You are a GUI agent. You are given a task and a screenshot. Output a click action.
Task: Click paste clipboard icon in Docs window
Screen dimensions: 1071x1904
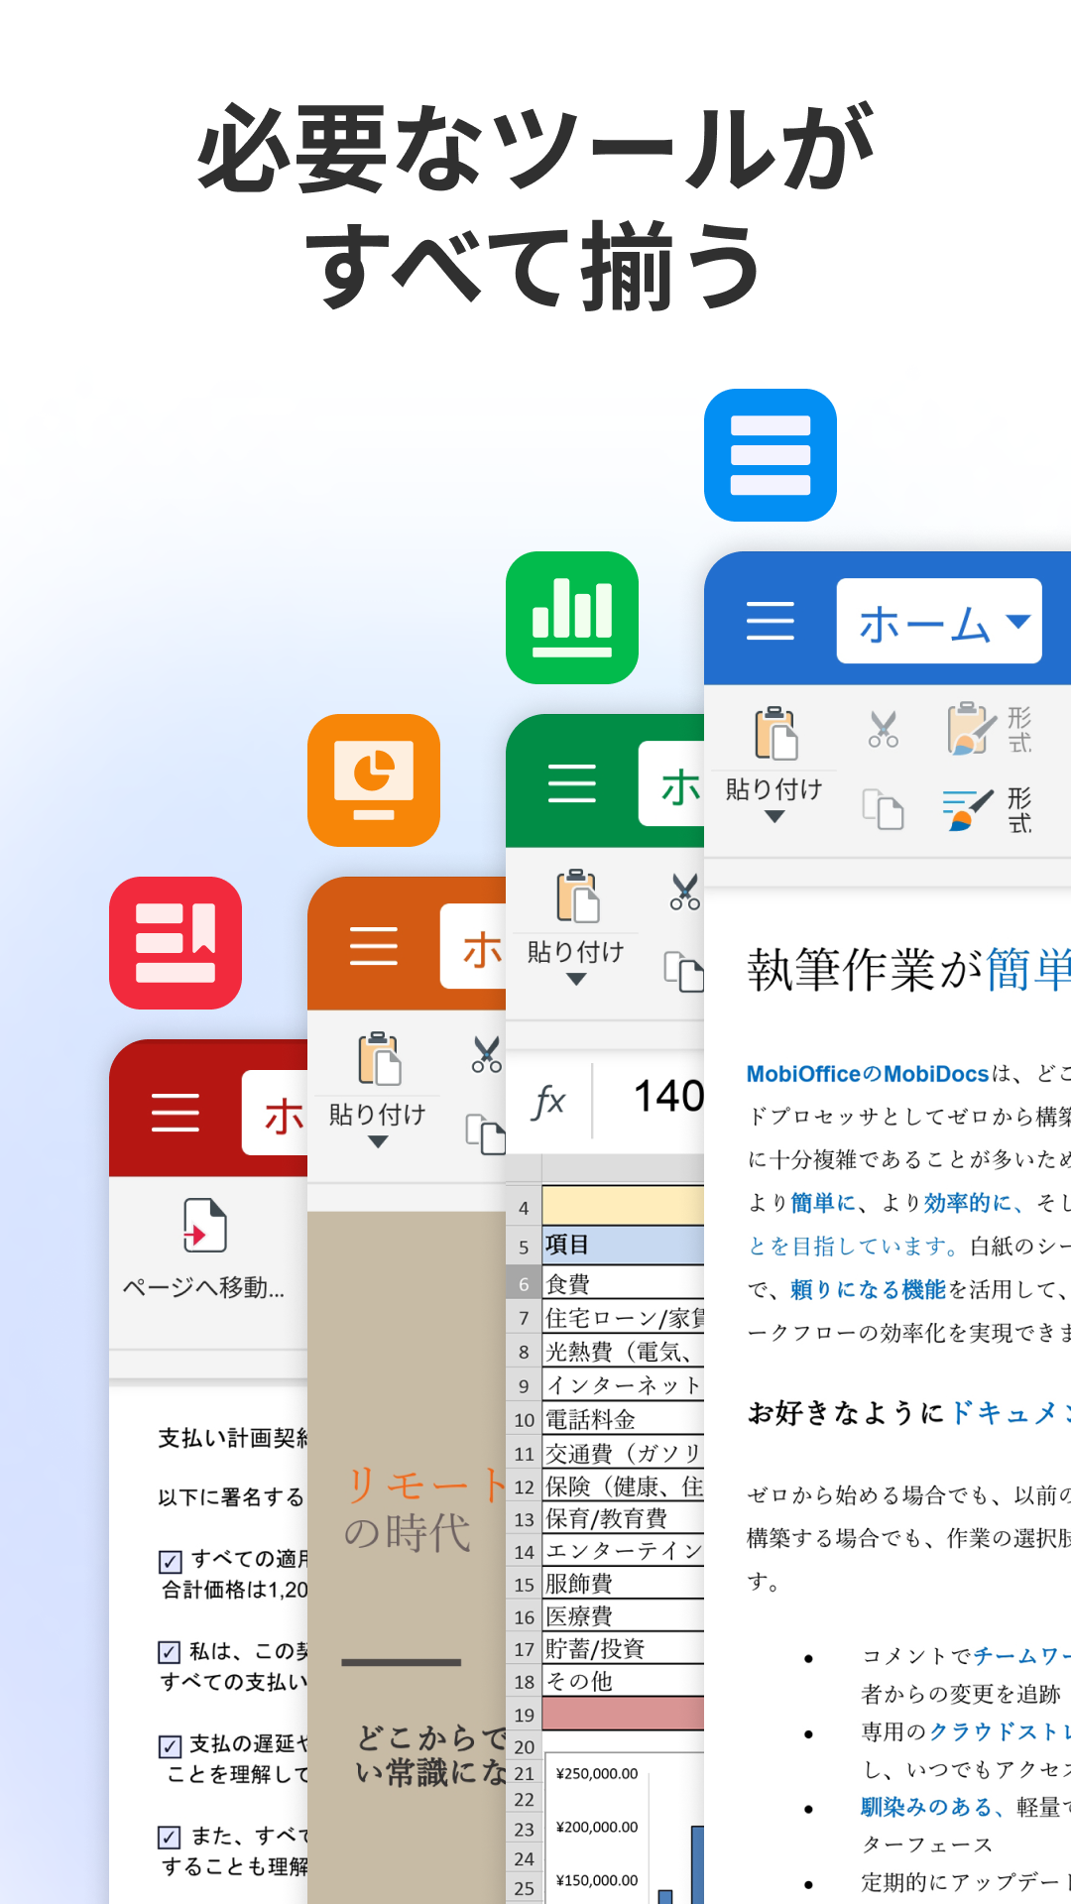[775, 733]
